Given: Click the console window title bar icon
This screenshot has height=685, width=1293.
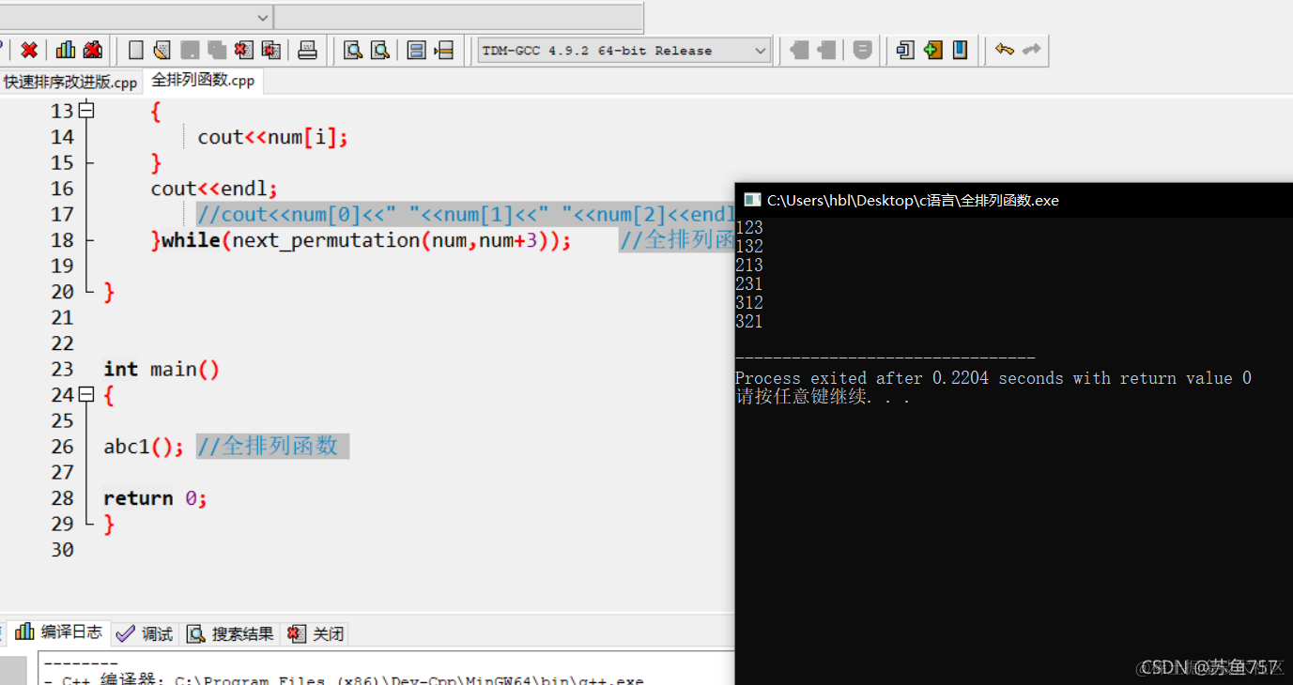Looking at the screenshot, I should pos(751,200).
